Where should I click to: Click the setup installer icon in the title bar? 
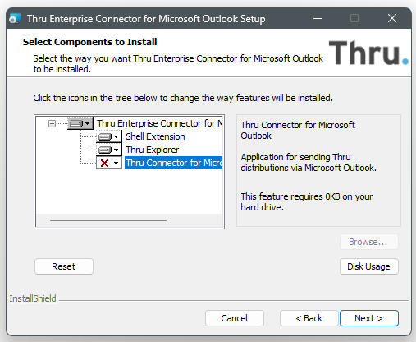coord(15,19)
